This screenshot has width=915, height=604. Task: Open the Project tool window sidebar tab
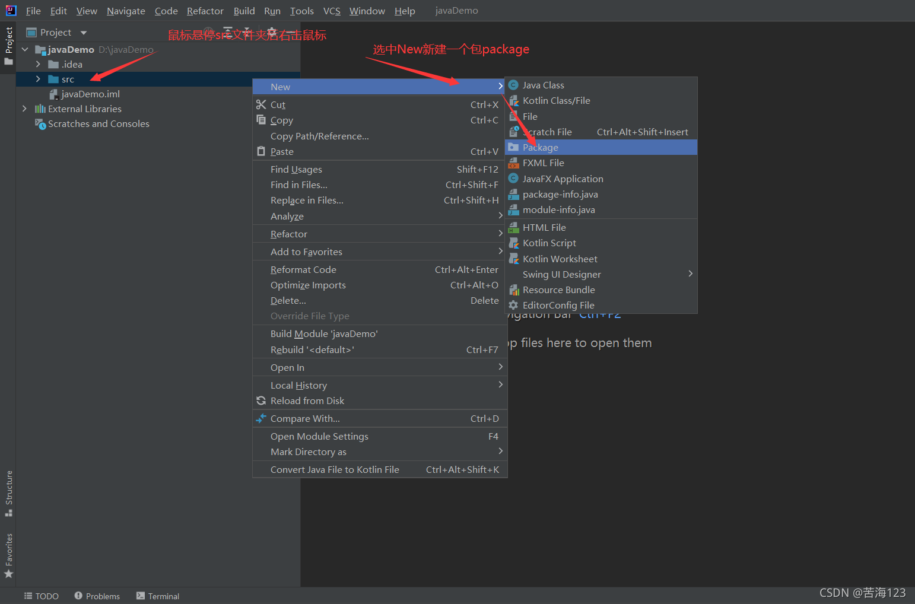point(9,46)
